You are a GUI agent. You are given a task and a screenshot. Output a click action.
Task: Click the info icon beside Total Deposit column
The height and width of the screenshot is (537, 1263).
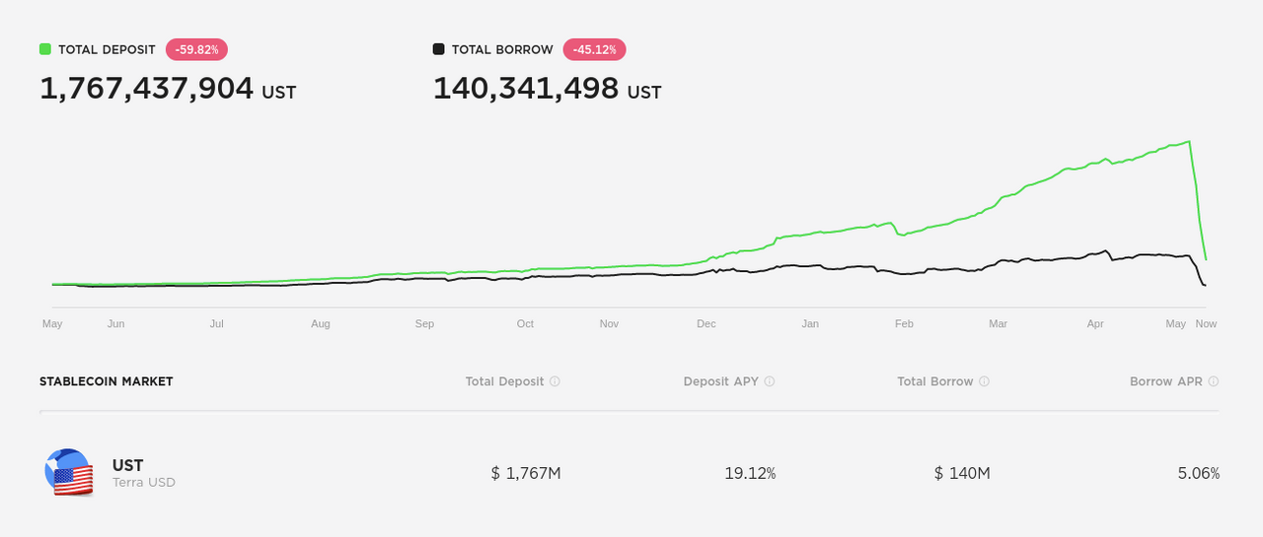[555, 381]
